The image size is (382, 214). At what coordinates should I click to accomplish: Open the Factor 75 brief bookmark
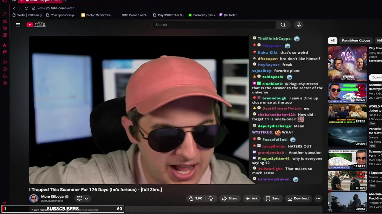point(97,15)
